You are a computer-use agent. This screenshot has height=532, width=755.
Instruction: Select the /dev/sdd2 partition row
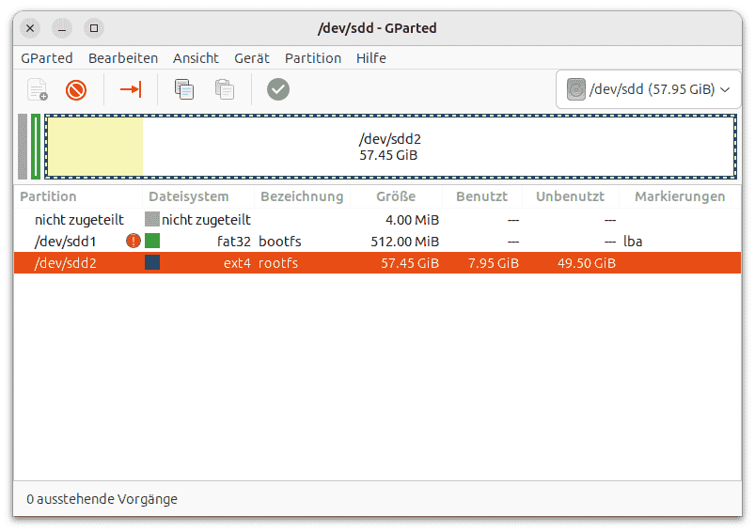click(378, 263)
